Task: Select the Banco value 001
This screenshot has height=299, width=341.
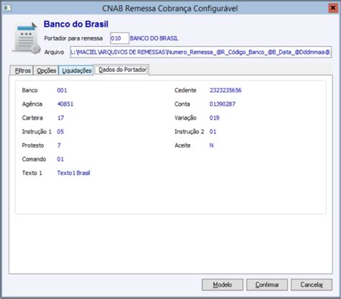Action: (x=62, y=90)
